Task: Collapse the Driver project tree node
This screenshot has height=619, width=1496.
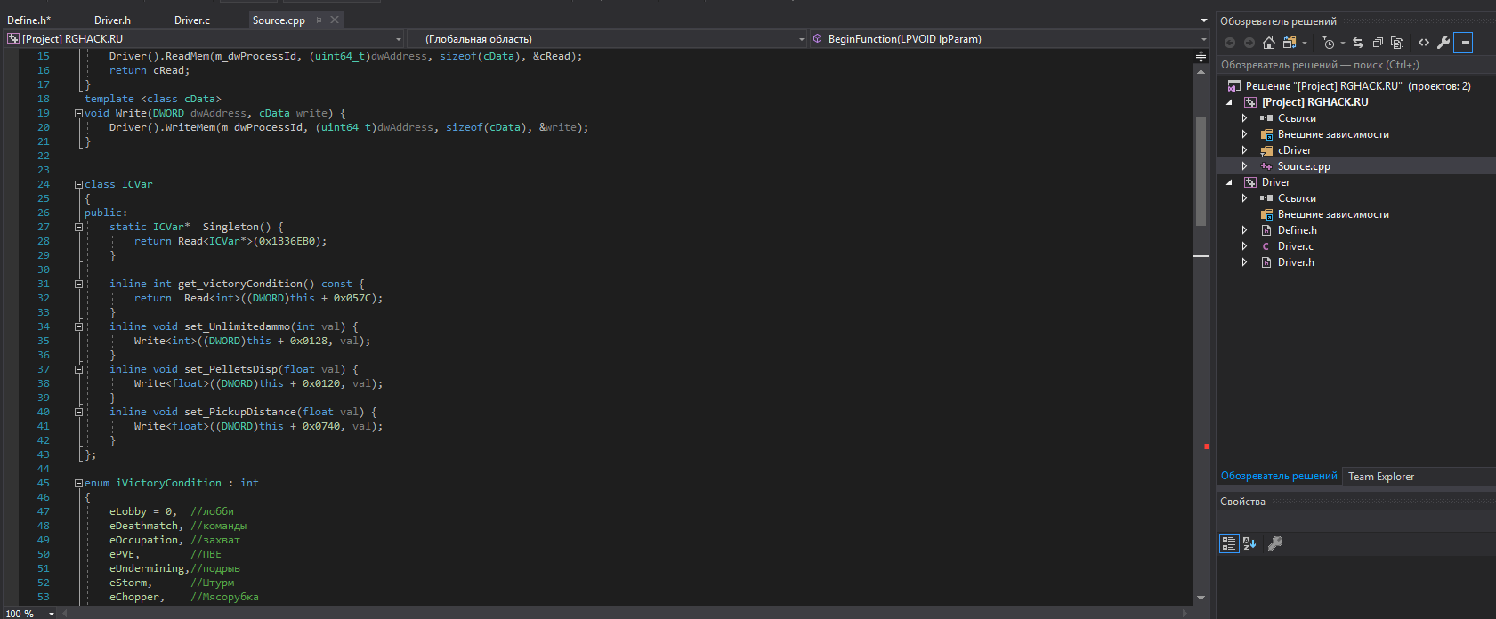Action: click(x=1230, y=182)
